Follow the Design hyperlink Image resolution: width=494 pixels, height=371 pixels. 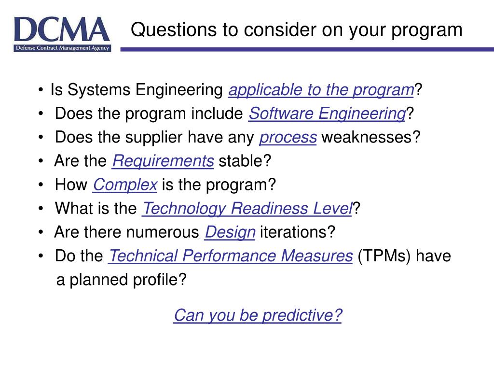[230, 232]
